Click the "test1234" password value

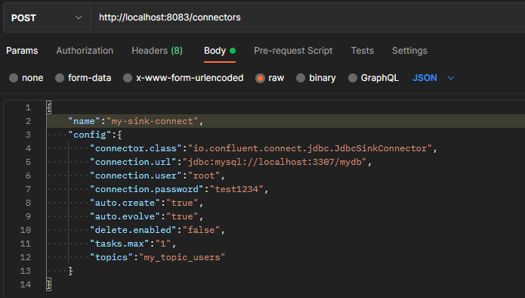(x=236, y=189)
